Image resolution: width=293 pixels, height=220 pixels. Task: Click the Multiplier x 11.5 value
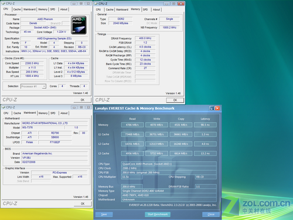pyautogui.click(x=32, y=67)
